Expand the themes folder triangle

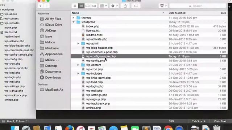pyautogui.click(x=73, y=18)
